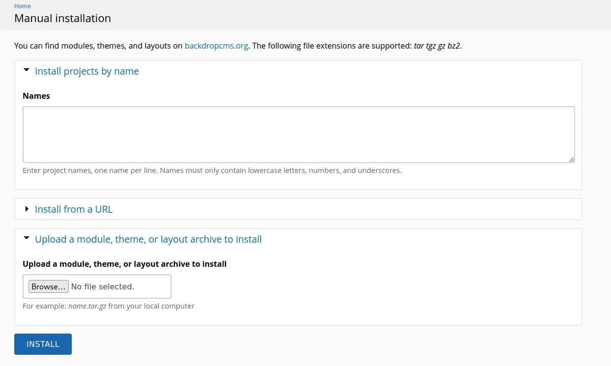
Task: Click the Install projects by name title
Action: (87, 71)
